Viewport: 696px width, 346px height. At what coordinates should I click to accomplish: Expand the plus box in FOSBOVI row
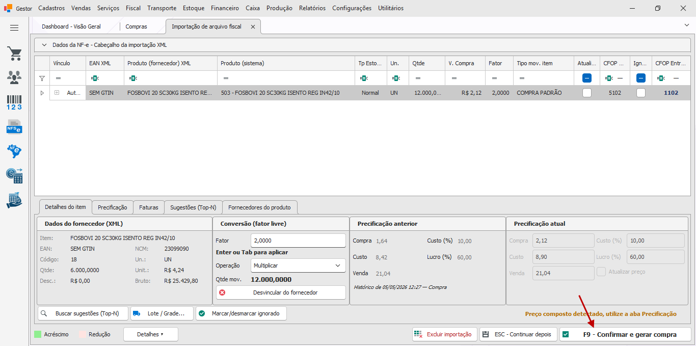pyautogui.click(x=57, y=93)
